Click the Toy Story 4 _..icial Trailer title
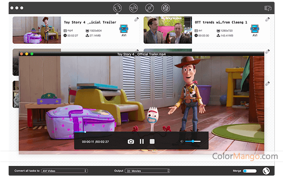The width and height of the screenshot is (283, 177). (90, 22)
